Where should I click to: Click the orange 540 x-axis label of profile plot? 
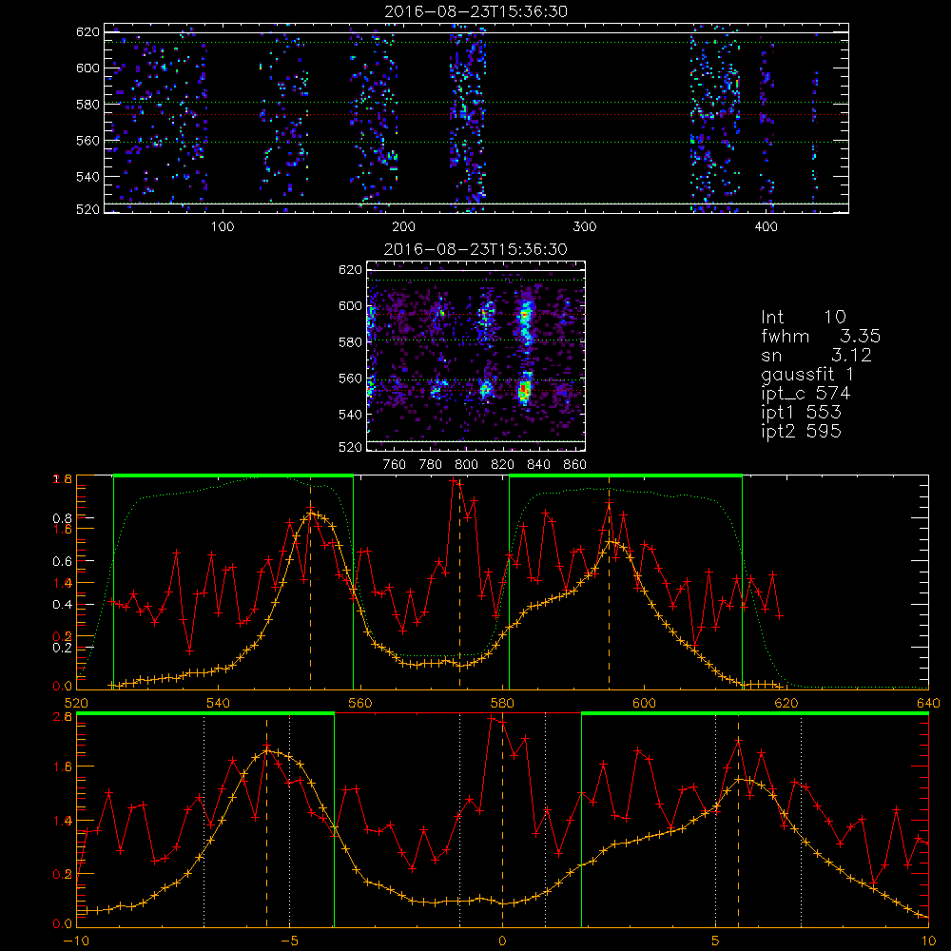pos(219,704)
